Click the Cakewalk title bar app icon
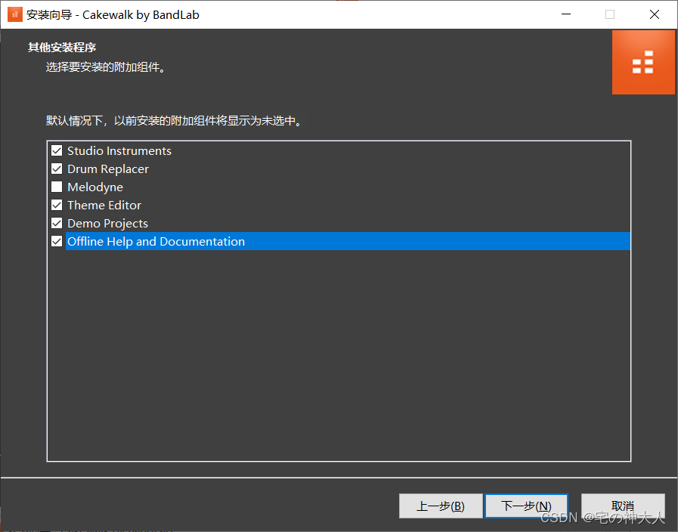 [14, 14]
